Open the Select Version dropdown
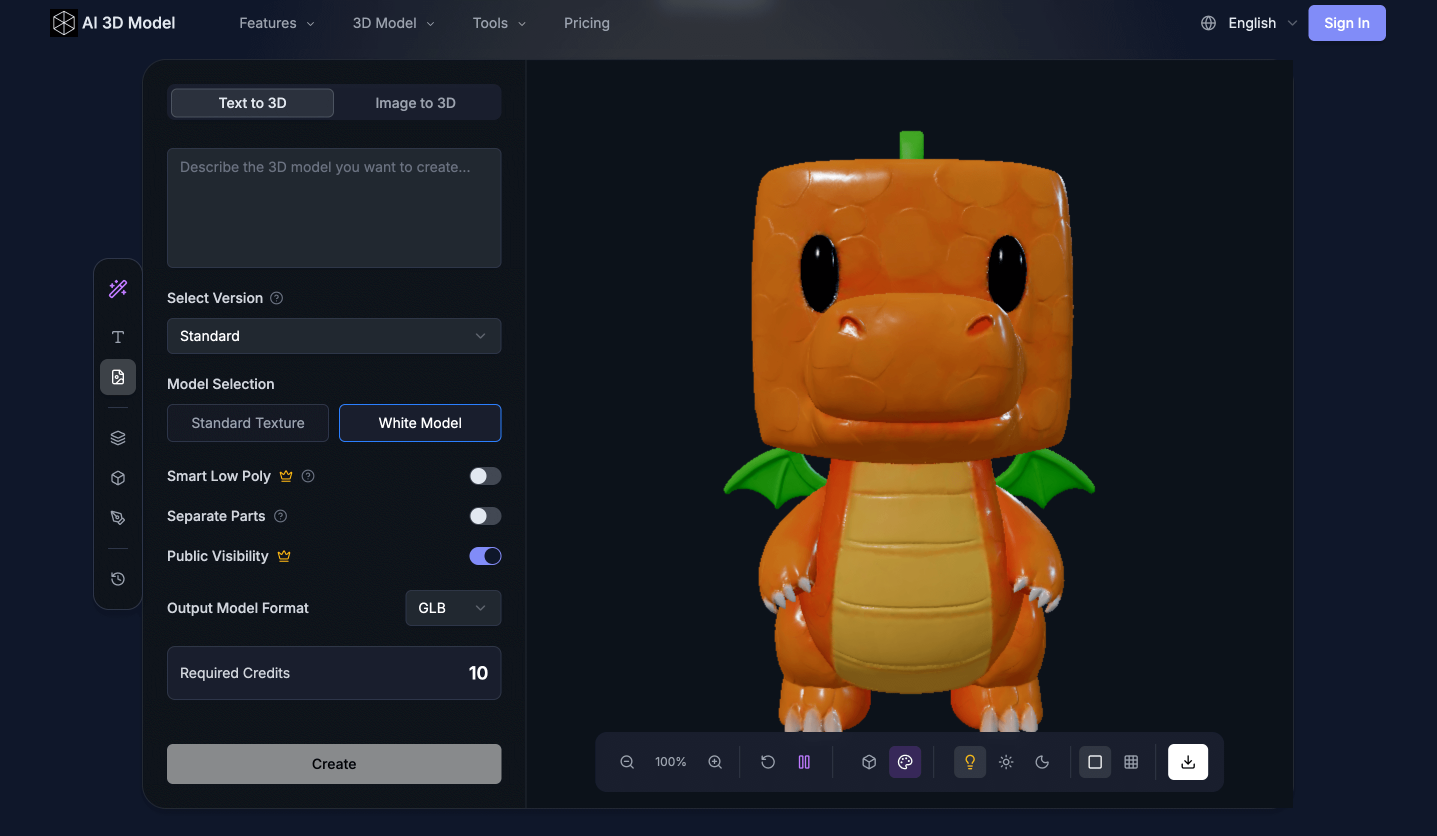This screenshot has width=1437, height=836. pos(333,336)
